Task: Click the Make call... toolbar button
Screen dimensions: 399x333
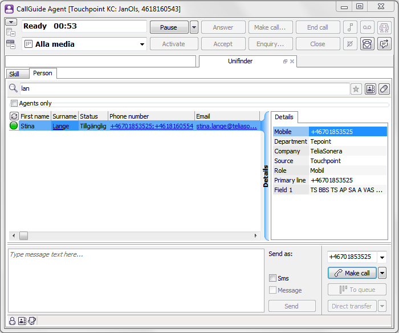Action: [271, 27]
